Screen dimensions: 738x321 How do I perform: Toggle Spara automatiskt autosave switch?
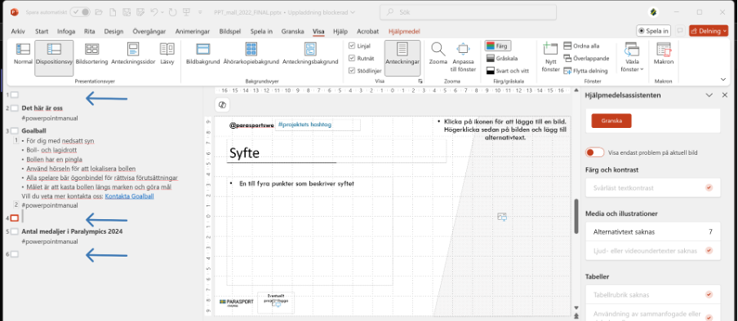[x=80, y=12]
